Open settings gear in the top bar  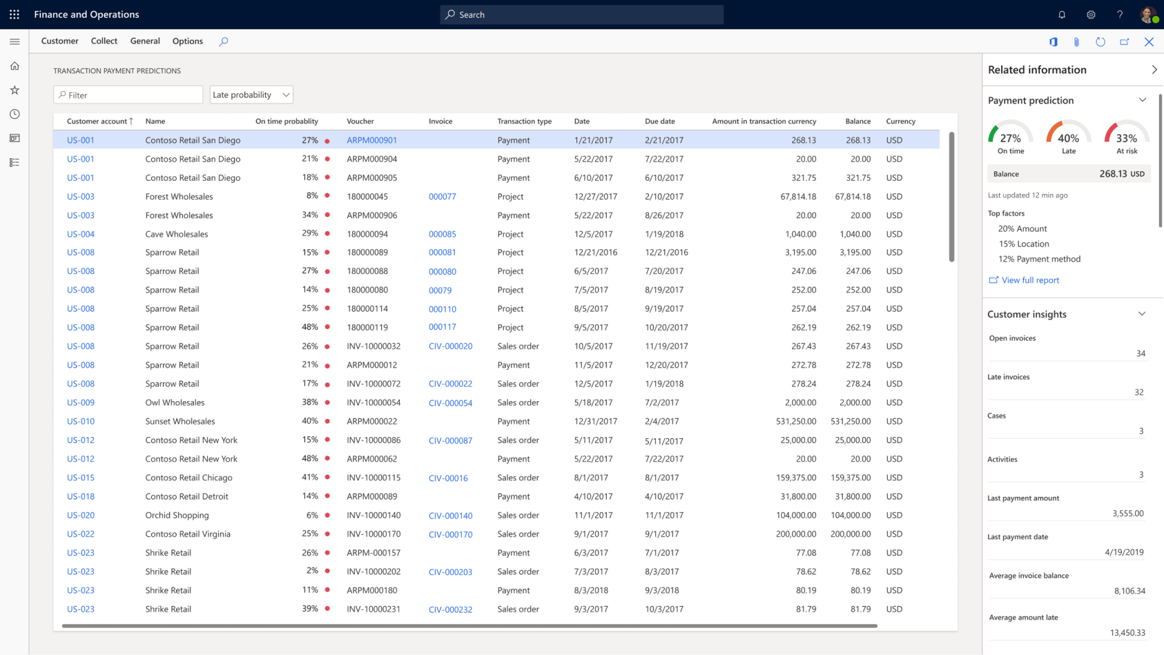[1091, 14]
